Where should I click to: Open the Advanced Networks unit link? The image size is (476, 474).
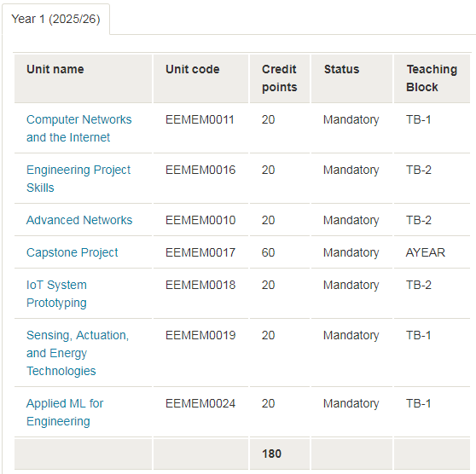pos(79,220)
